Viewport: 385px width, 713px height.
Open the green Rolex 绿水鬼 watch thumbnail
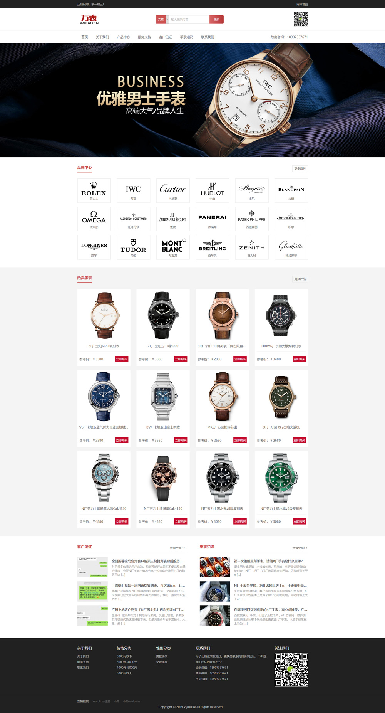[281, 478]
